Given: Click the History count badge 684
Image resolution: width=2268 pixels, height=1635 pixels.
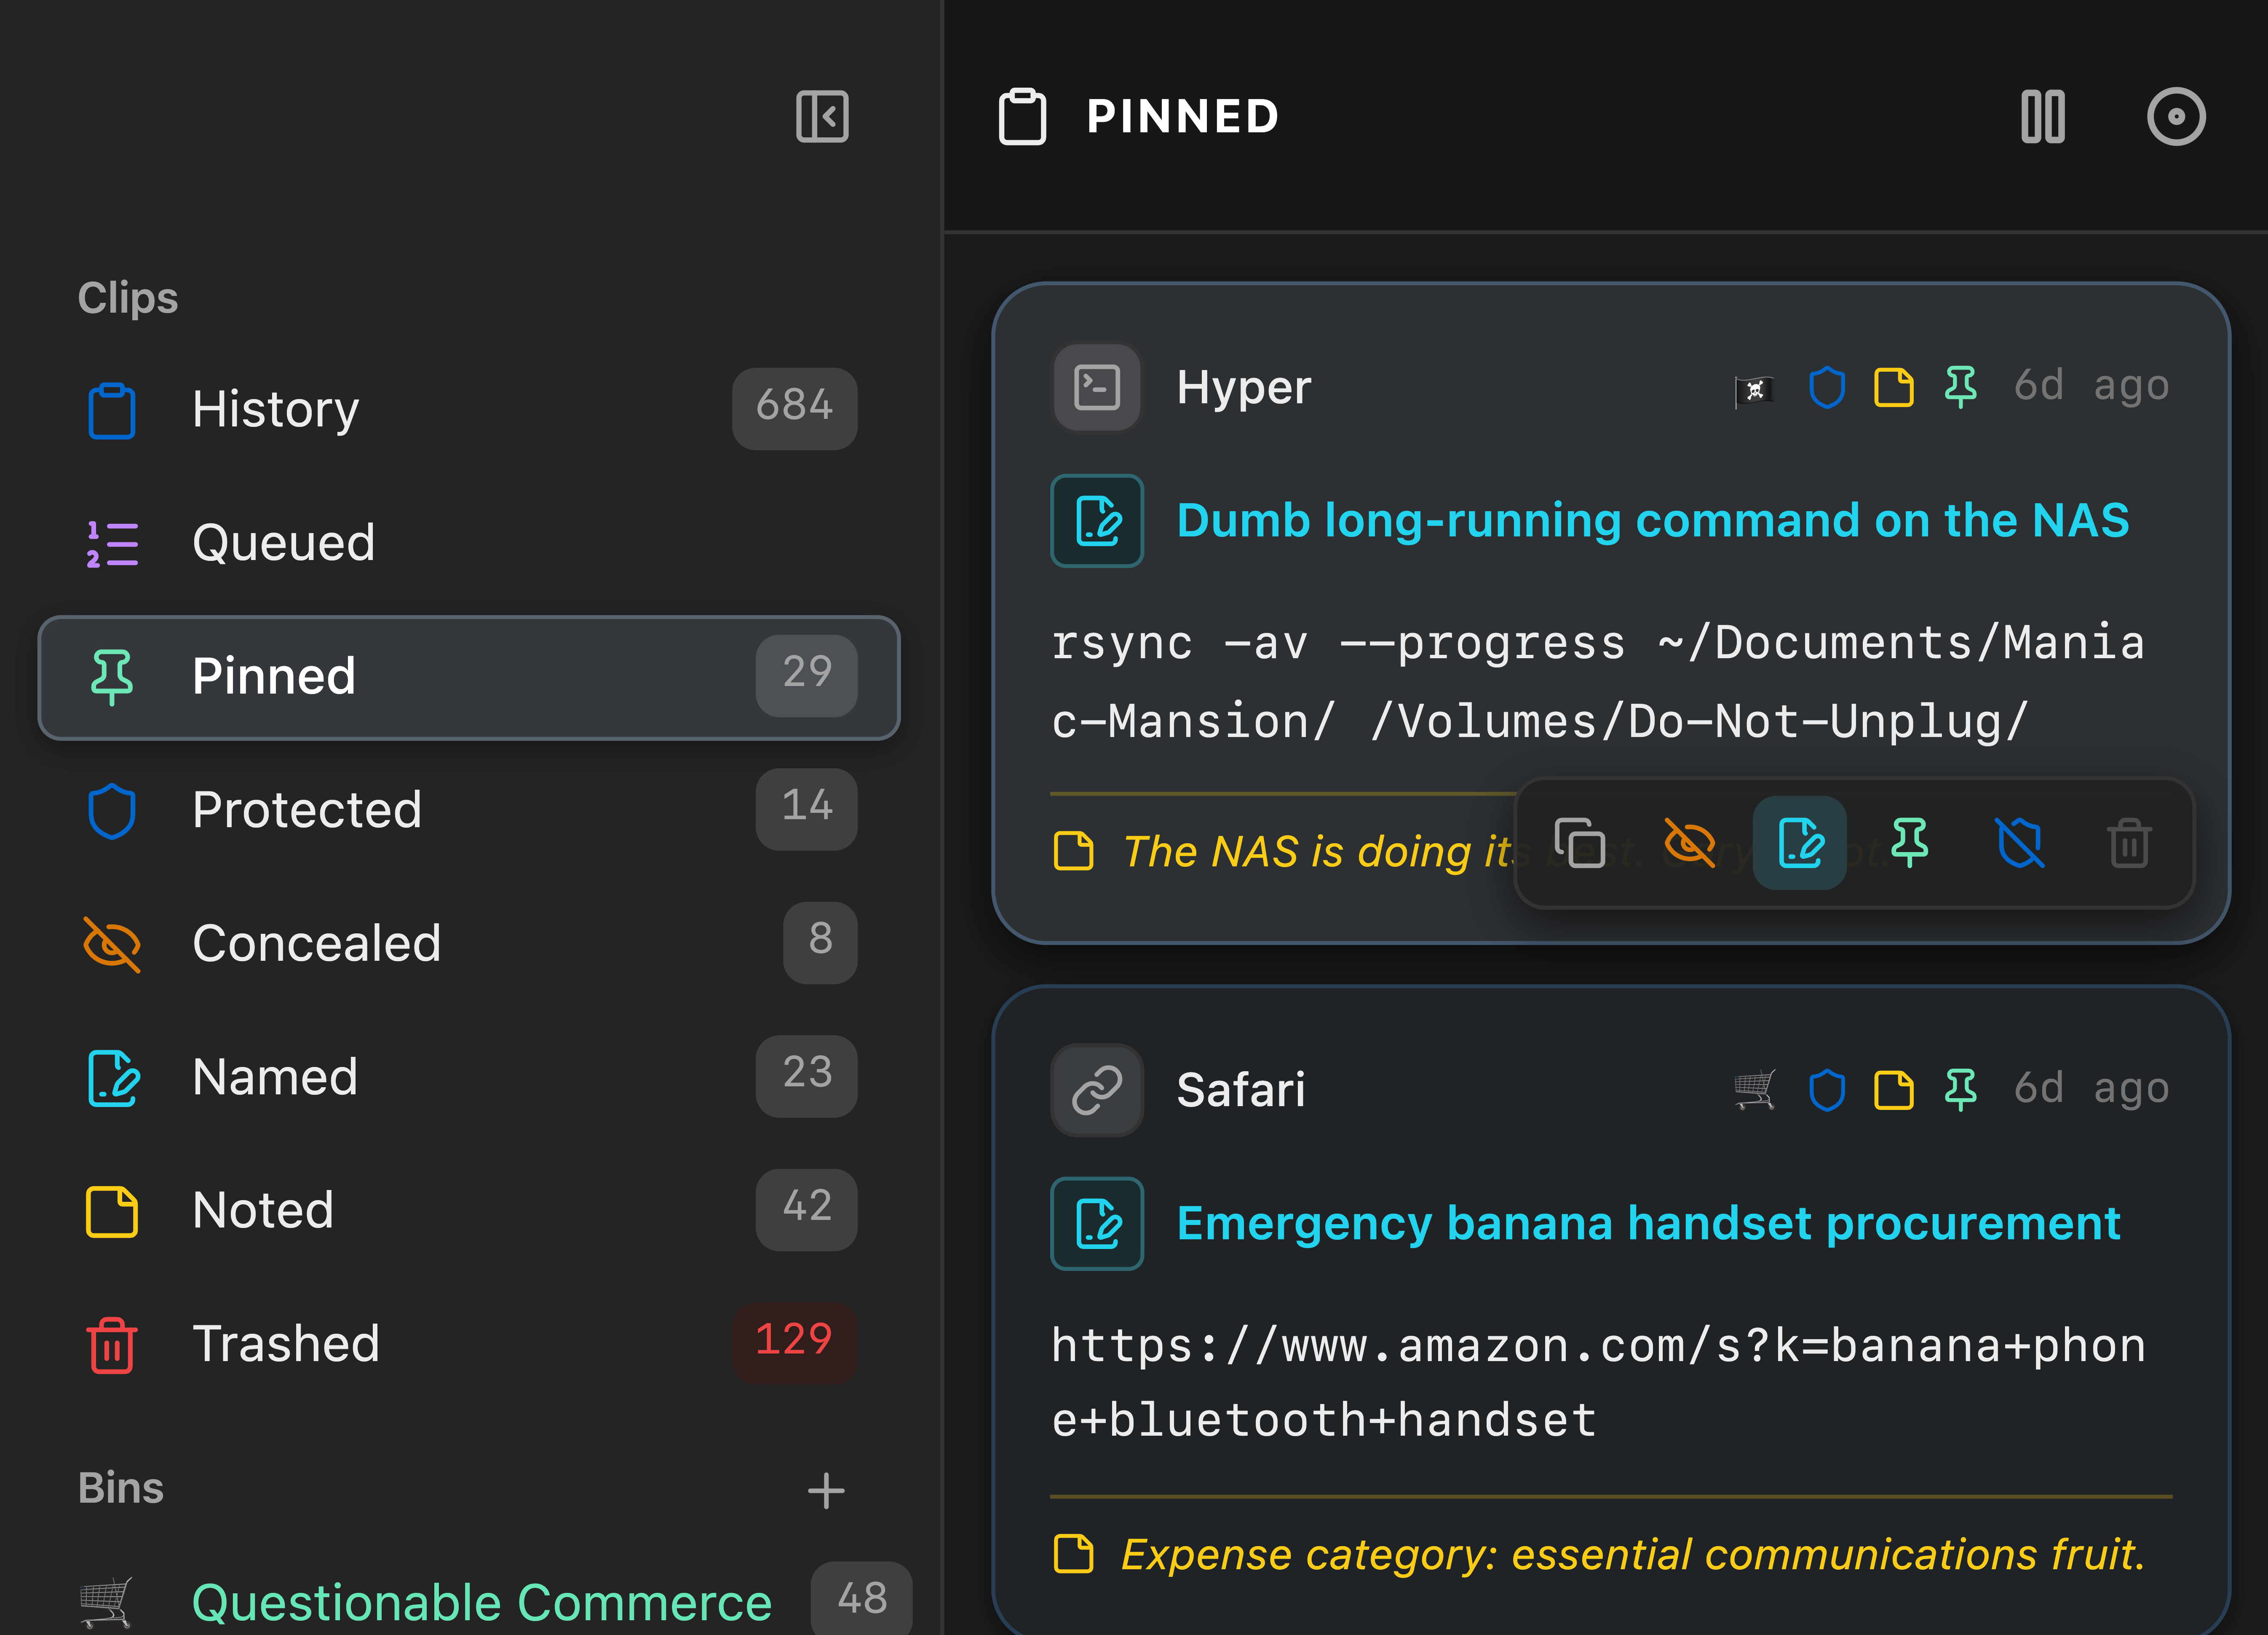Looking at the screenshot, I should (794, 408).
